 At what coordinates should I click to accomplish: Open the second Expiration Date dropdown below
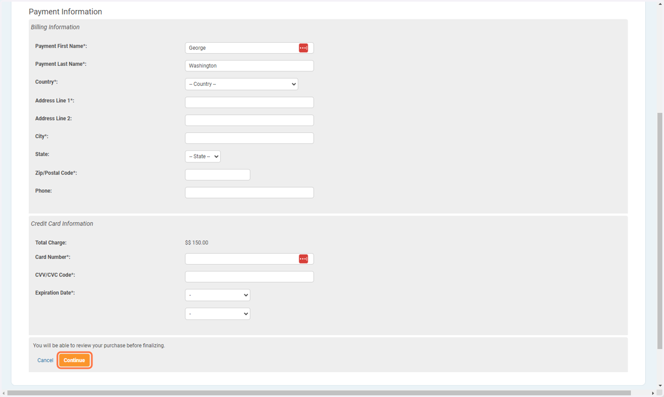click(217, 314)
